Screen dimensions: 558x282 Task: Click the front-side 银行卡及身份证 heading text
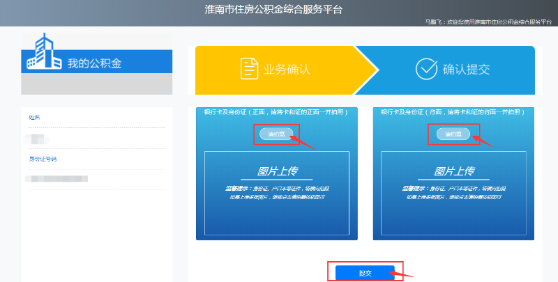click(277, 111)
